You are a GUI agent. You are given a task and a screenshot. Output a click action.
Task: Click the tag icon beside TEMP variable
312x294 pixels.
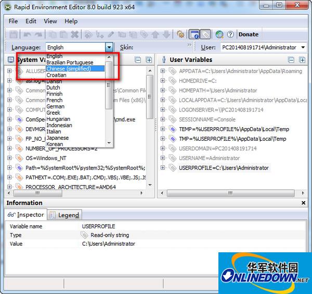[x=172, y=129]
